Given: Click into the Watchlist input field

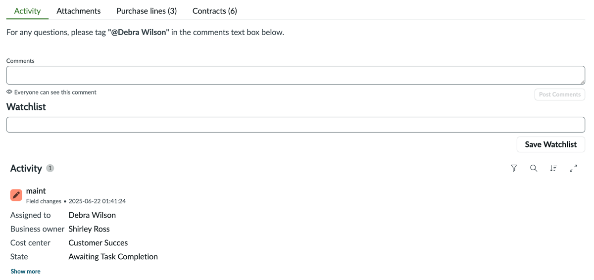Looking at the screenshot, I should [296, 125].
